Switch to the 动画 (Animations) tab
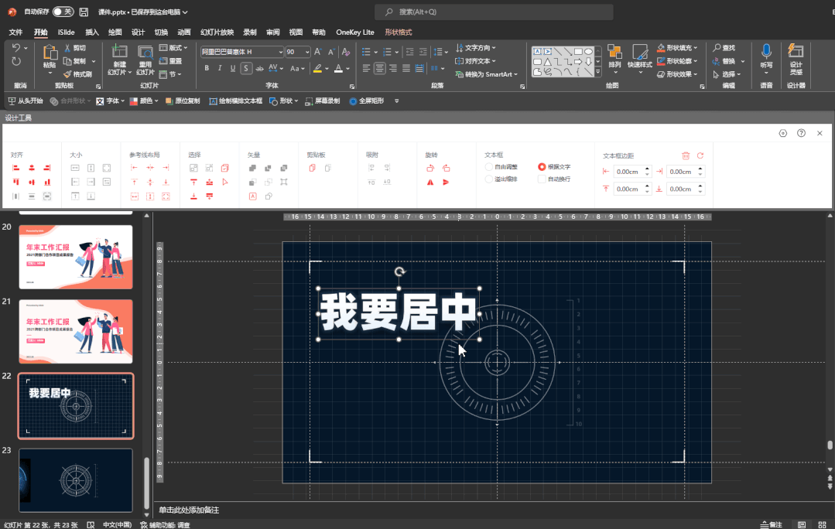This screenshot has height=529, width=835. [x=183, y=32]
